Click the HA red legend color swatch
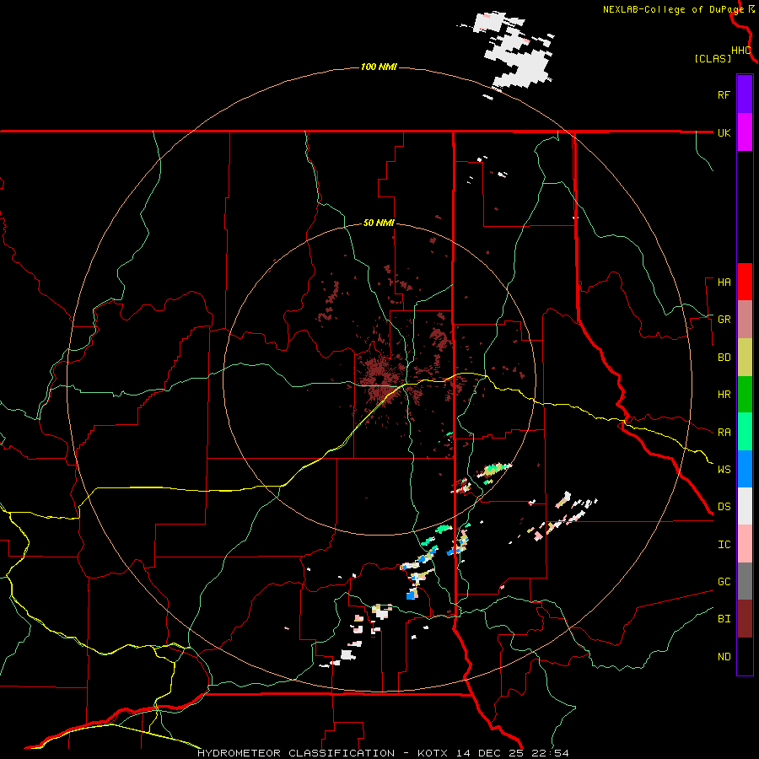Viewport: 759px width, 759px height. pyautogui.click(x=745, y=282)
